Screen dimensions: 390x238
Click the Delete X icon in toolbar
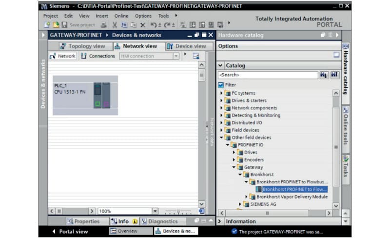click(142, 25)
